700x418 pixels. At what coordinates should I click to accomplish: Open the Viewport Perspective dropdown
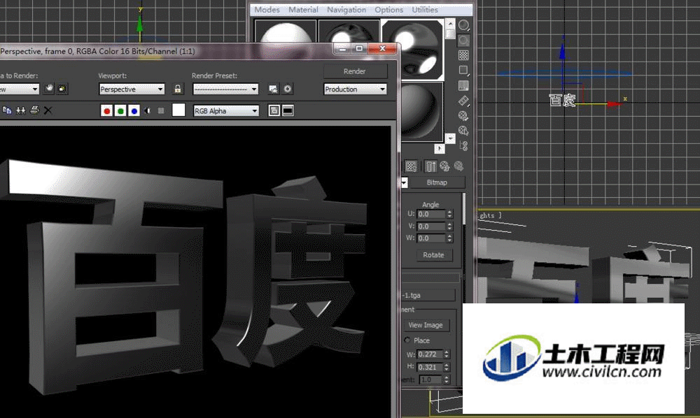coord(132,89)
